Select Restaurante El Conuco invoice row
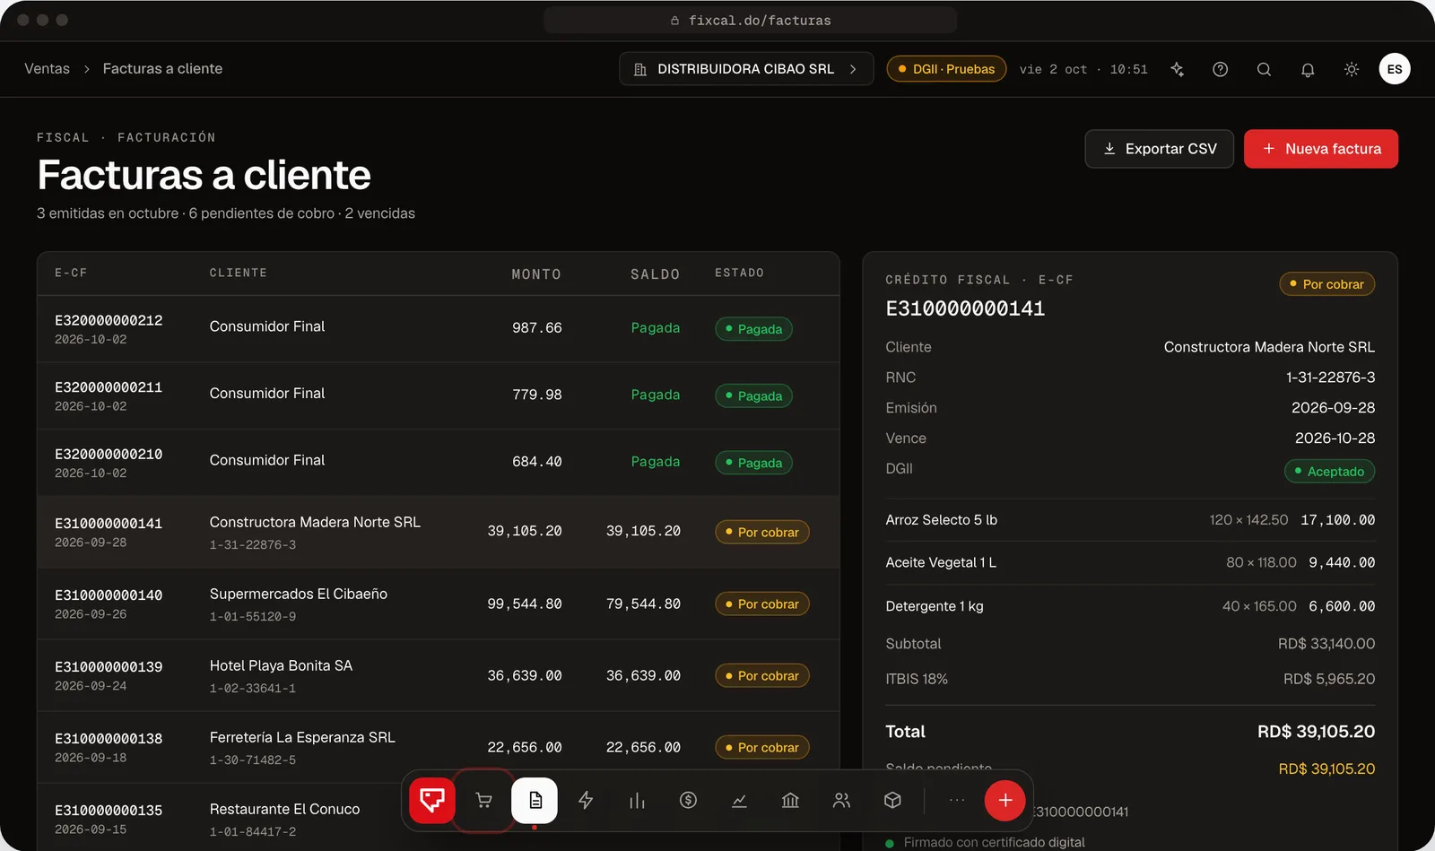 click(439, 818)
